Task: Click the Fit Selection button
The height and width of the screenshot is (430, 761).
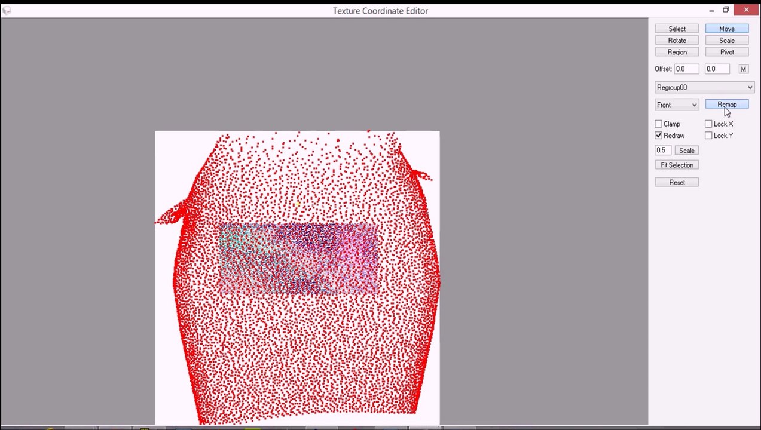Action: tap(677, 165)
